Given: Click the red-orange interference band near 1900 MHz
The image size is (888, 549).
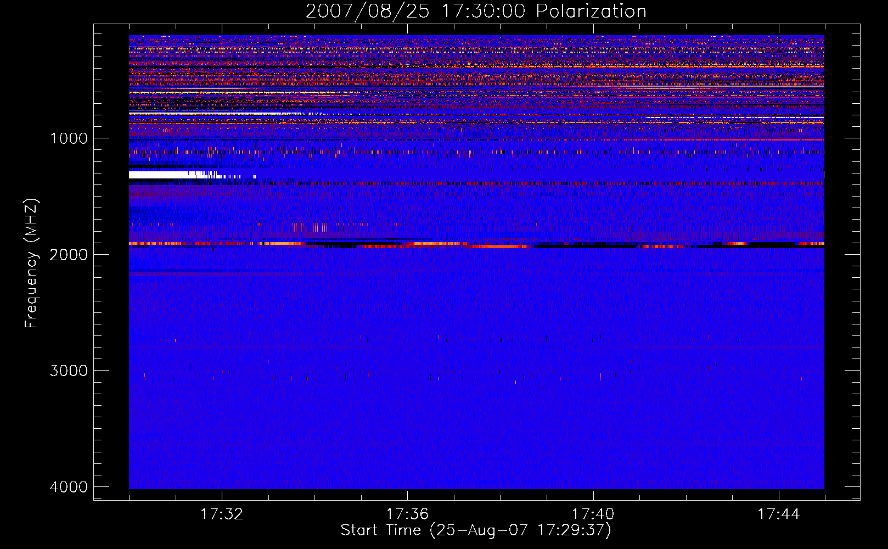Looking at the screenshot, I should pos(476,244).
